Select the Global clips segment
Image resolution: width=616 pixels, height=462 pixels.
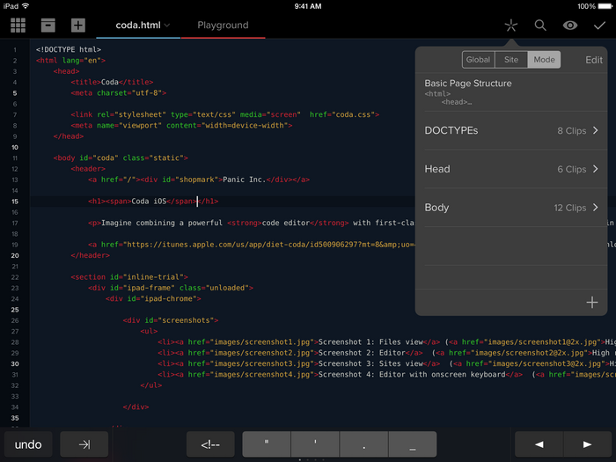tap(478, 60)
